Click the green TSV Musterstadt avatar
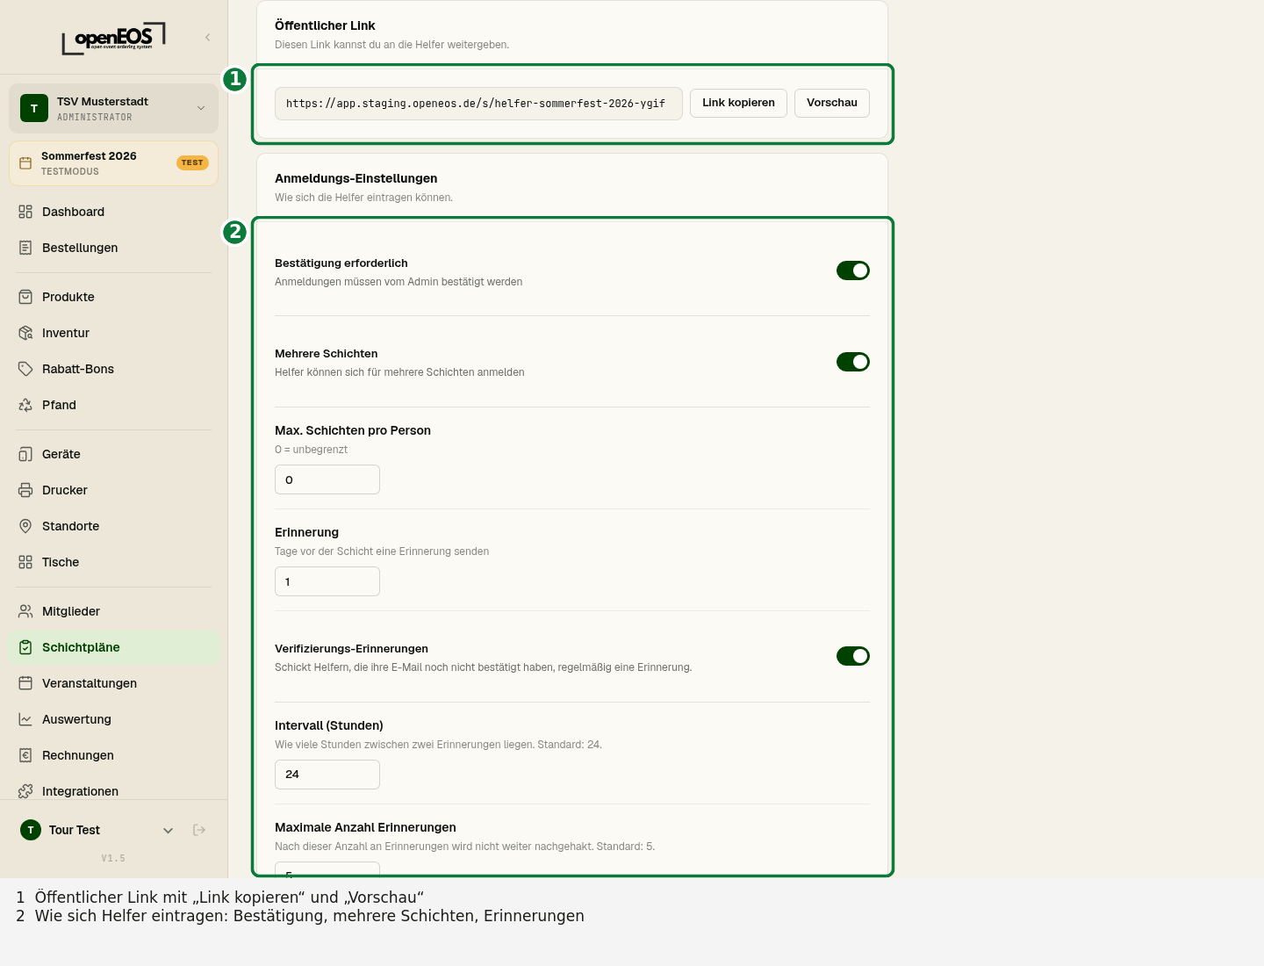The image size is (1264, 966). point(34,108)
